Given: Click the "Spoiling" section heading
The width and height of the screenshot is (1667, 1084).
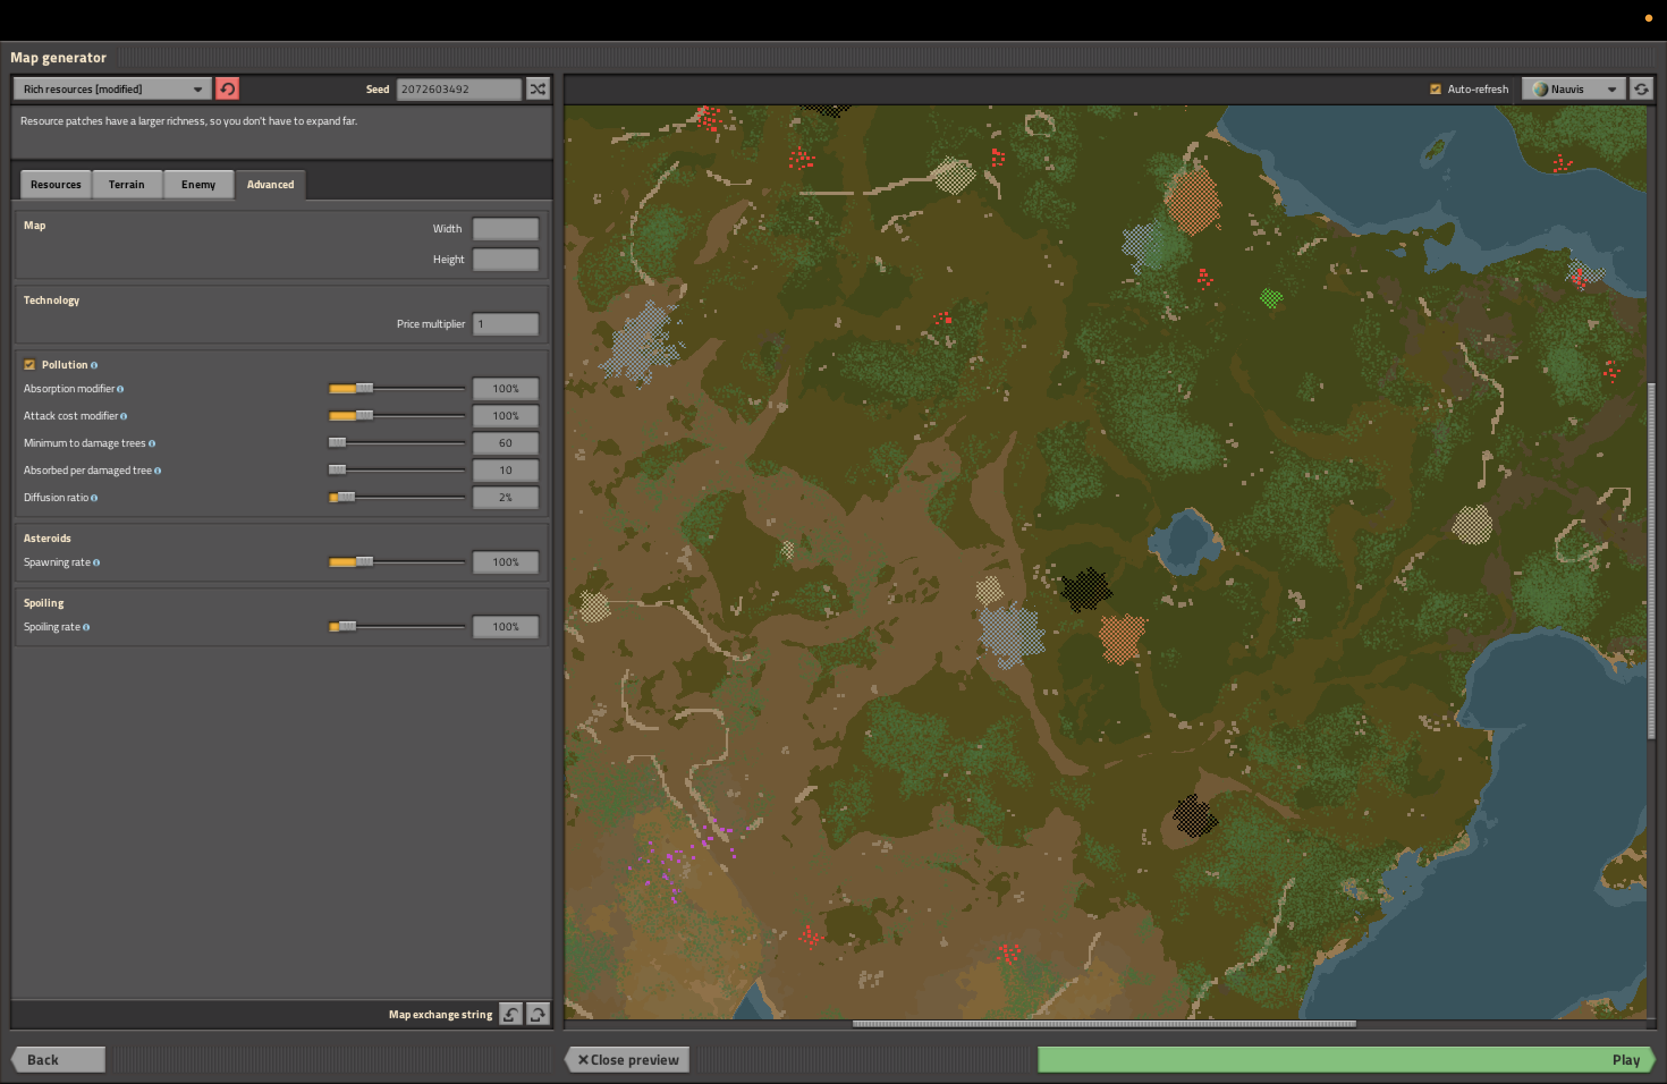Looking at the screenshot, I should [44, 604].
